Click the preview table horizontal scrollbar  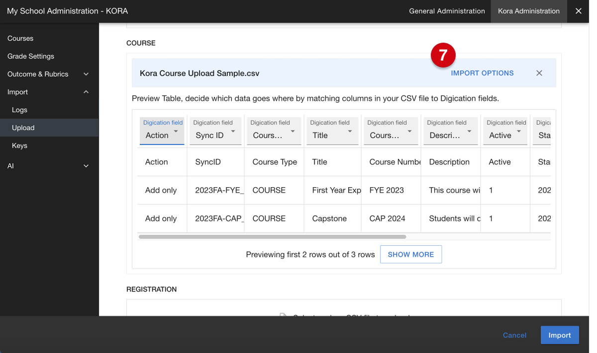point(272,237)
